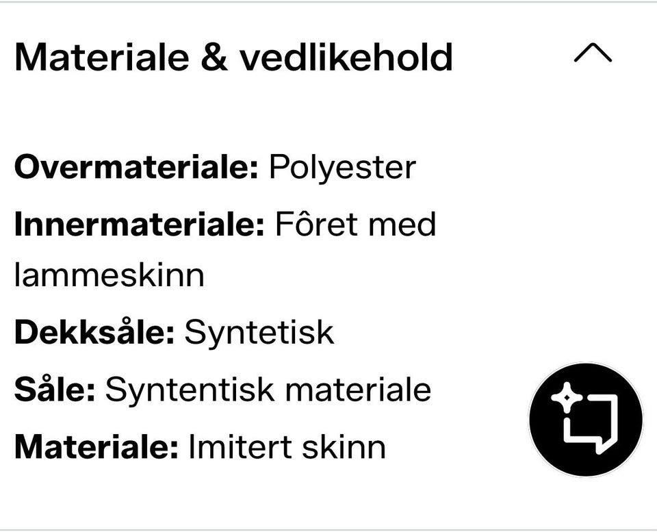
Task: Tap the word vedlikehold in the header
Action: tap(346, 58)
